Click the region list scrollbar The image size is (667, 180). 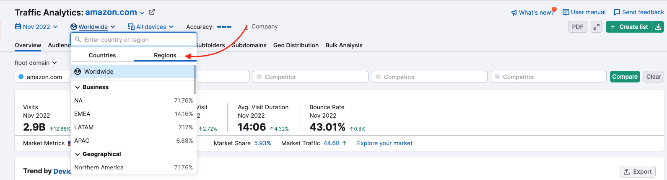195,80
